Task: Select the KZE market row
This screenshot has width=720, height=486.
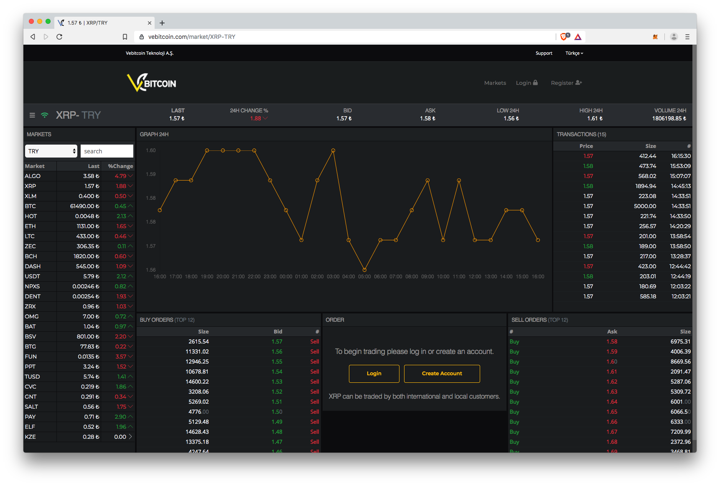Action: click(x=79, y=437)
